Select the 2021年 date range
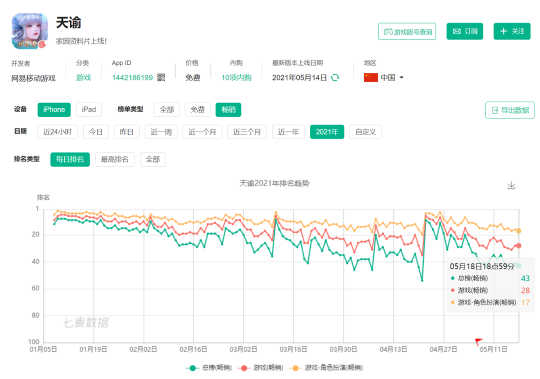Viewport: 540px width, 379px height. pos(327,132)
